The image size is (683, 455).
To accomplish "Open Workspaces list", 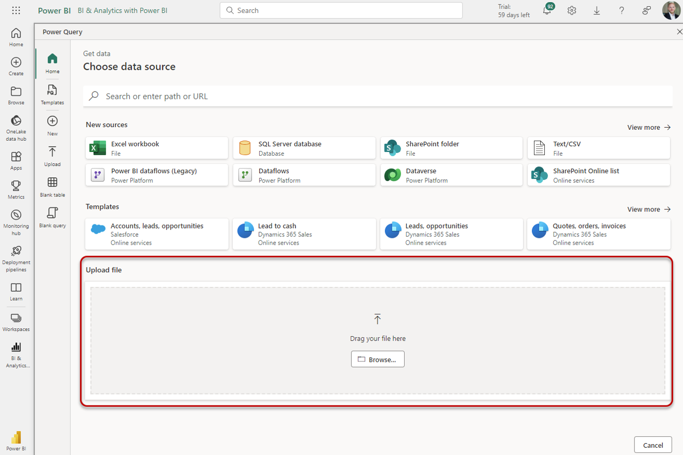I will tap(16, 322).
